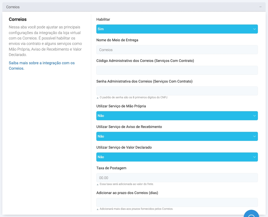Click the Código Administrativo dos Correios input
Screen dimensions: 268x217
click(177, 70)
